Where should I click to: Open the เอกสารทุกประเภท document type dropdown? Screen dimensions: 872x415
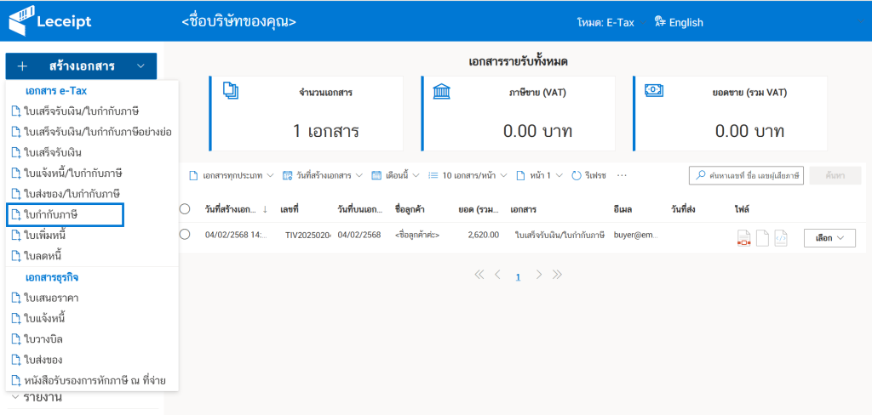pos(232,175)
